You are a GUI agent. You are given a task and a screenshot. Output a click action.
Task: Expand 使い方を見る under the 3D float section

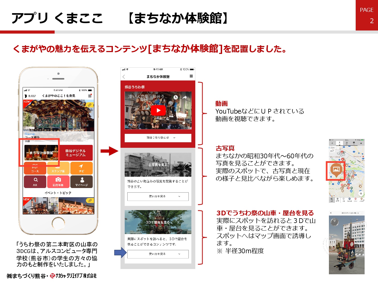(x=158, y=254)
